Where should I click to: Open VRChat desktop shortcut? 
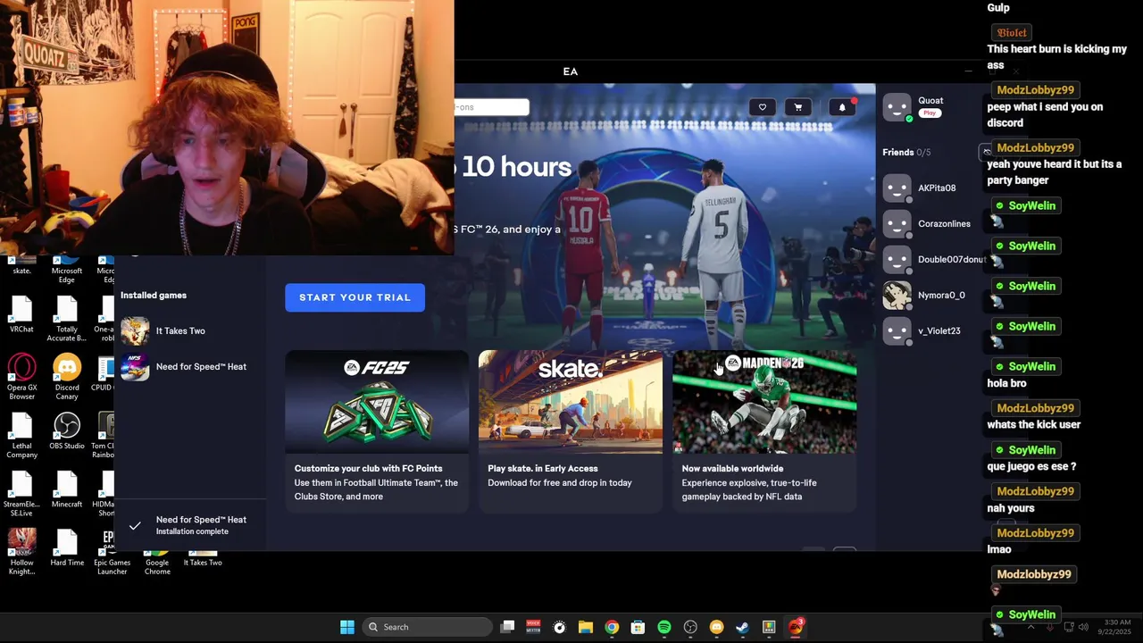click(x=21, y=315)
